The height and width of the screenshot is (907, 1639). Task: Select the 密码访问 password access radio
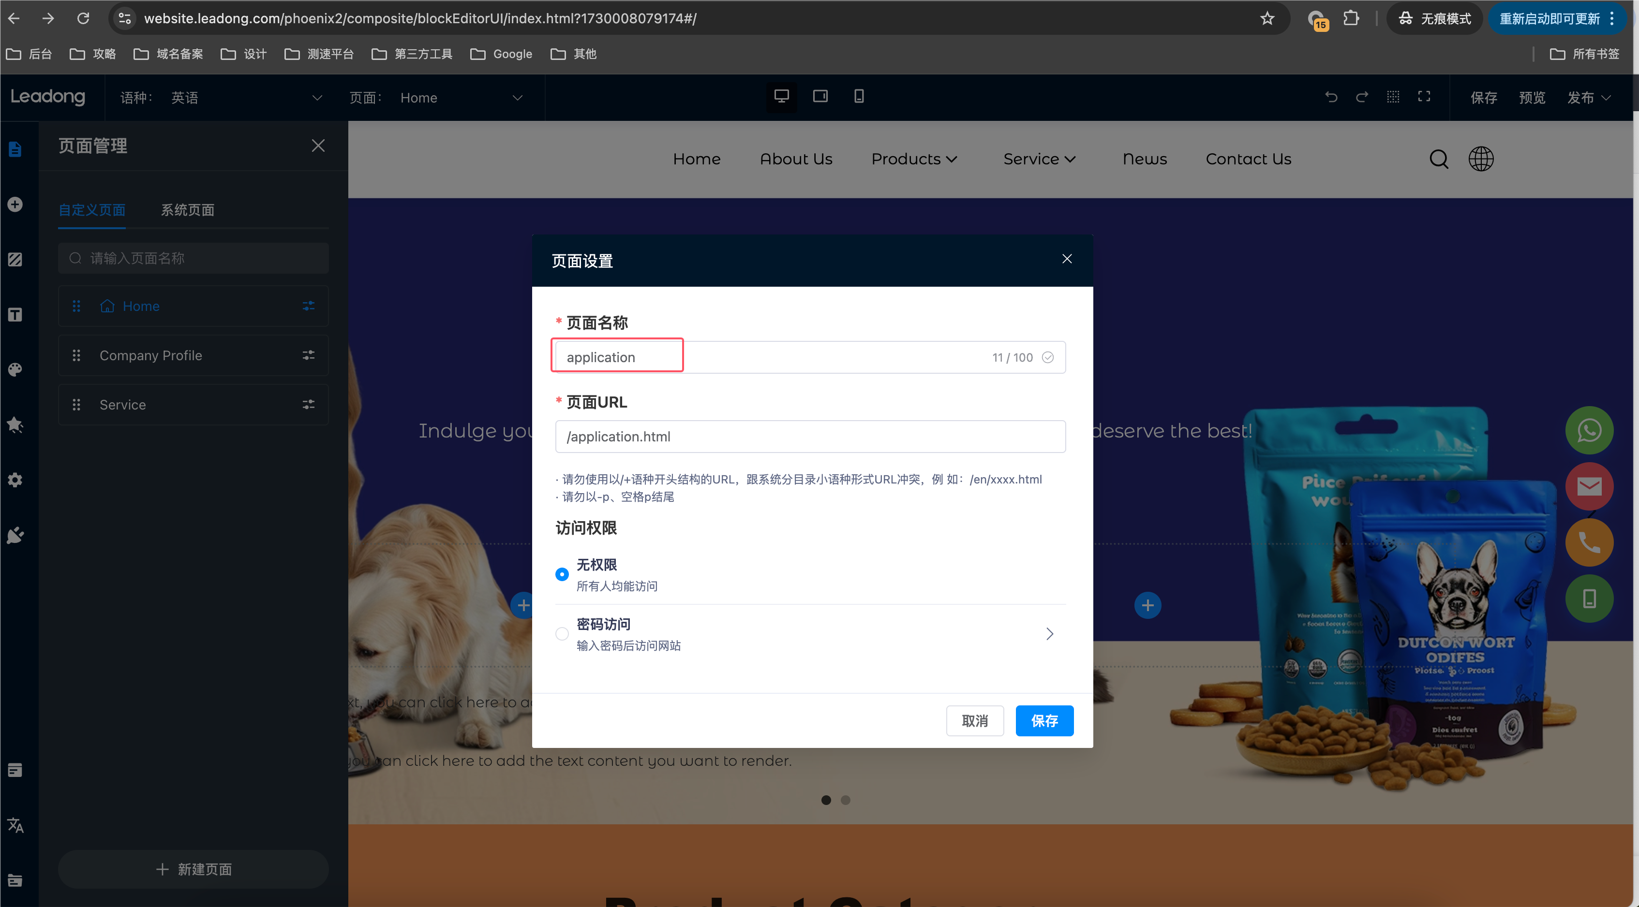[562, 633]
